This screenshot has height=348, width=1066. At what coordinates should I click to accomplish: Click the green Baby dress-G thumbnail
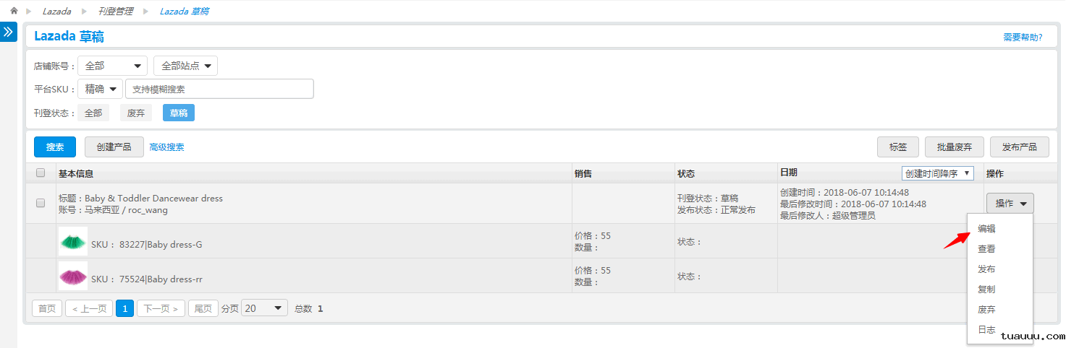coord(73,241)
